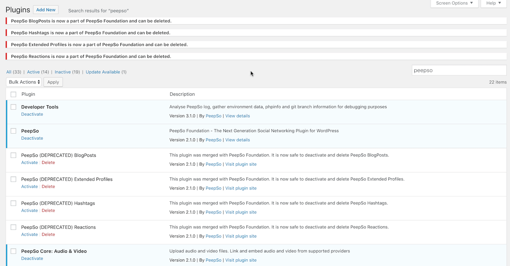
Task: Click the PeepSo Core: Audio & Video name
Action: (x=54, y=251)
